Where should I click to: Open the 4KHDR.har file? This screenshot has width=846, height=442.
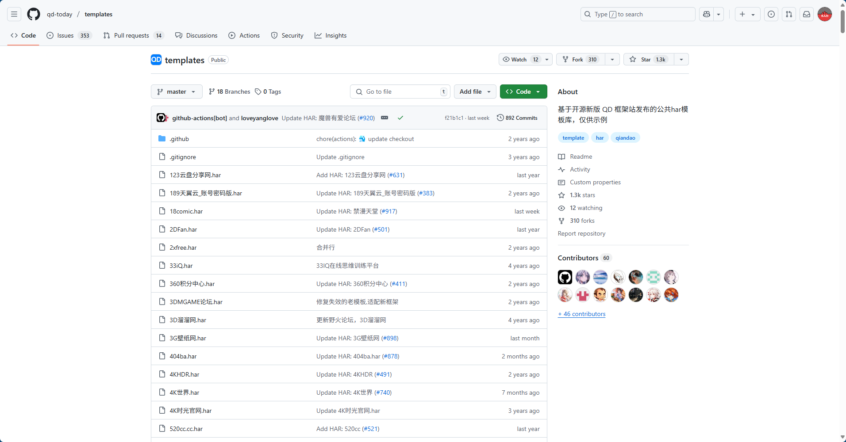click(x=185, y=374)
